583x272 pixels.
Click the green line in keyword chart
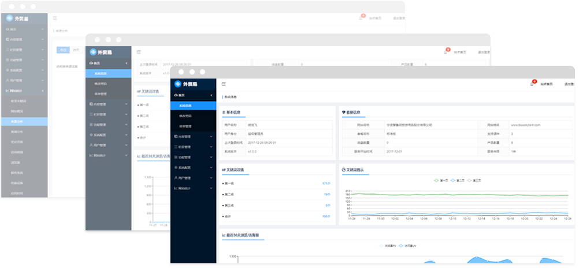point(462,195)
